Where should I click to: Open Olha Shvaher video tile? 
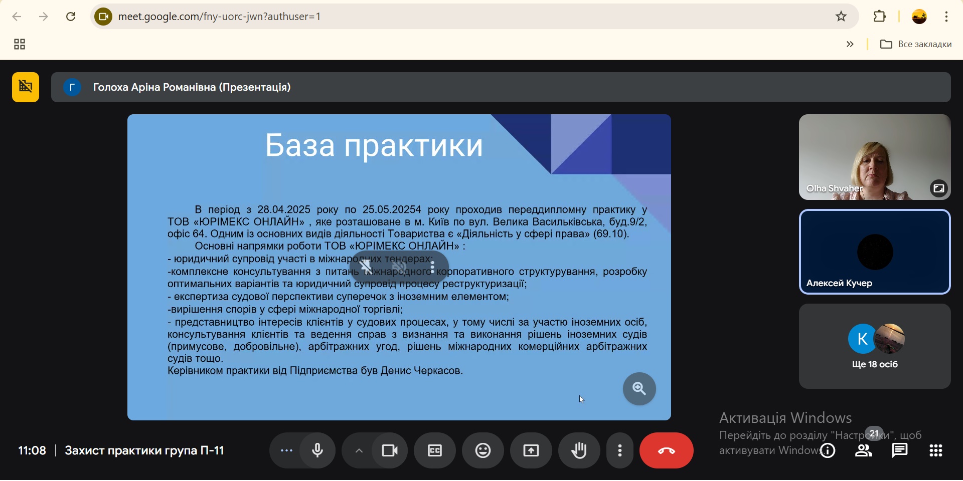[x=875, y=157]
